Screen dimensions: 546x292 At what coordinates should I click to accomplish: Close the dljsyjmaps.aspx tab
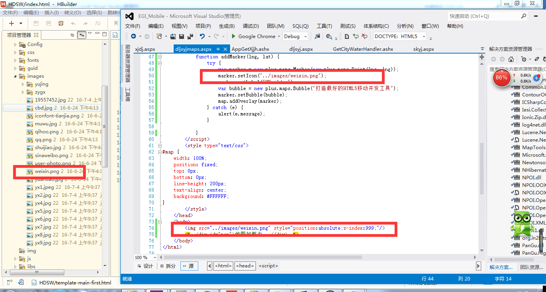[225, 49]
